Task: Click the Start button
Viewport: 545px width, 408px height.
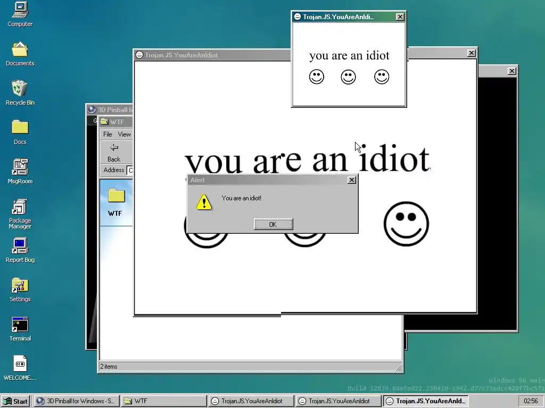Action: [x=15, y=401]
